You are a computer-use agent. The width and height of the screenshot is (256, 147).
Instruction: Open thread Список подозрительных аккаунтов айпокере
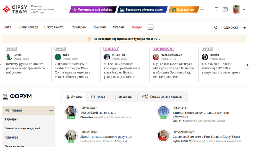[201, 114]
